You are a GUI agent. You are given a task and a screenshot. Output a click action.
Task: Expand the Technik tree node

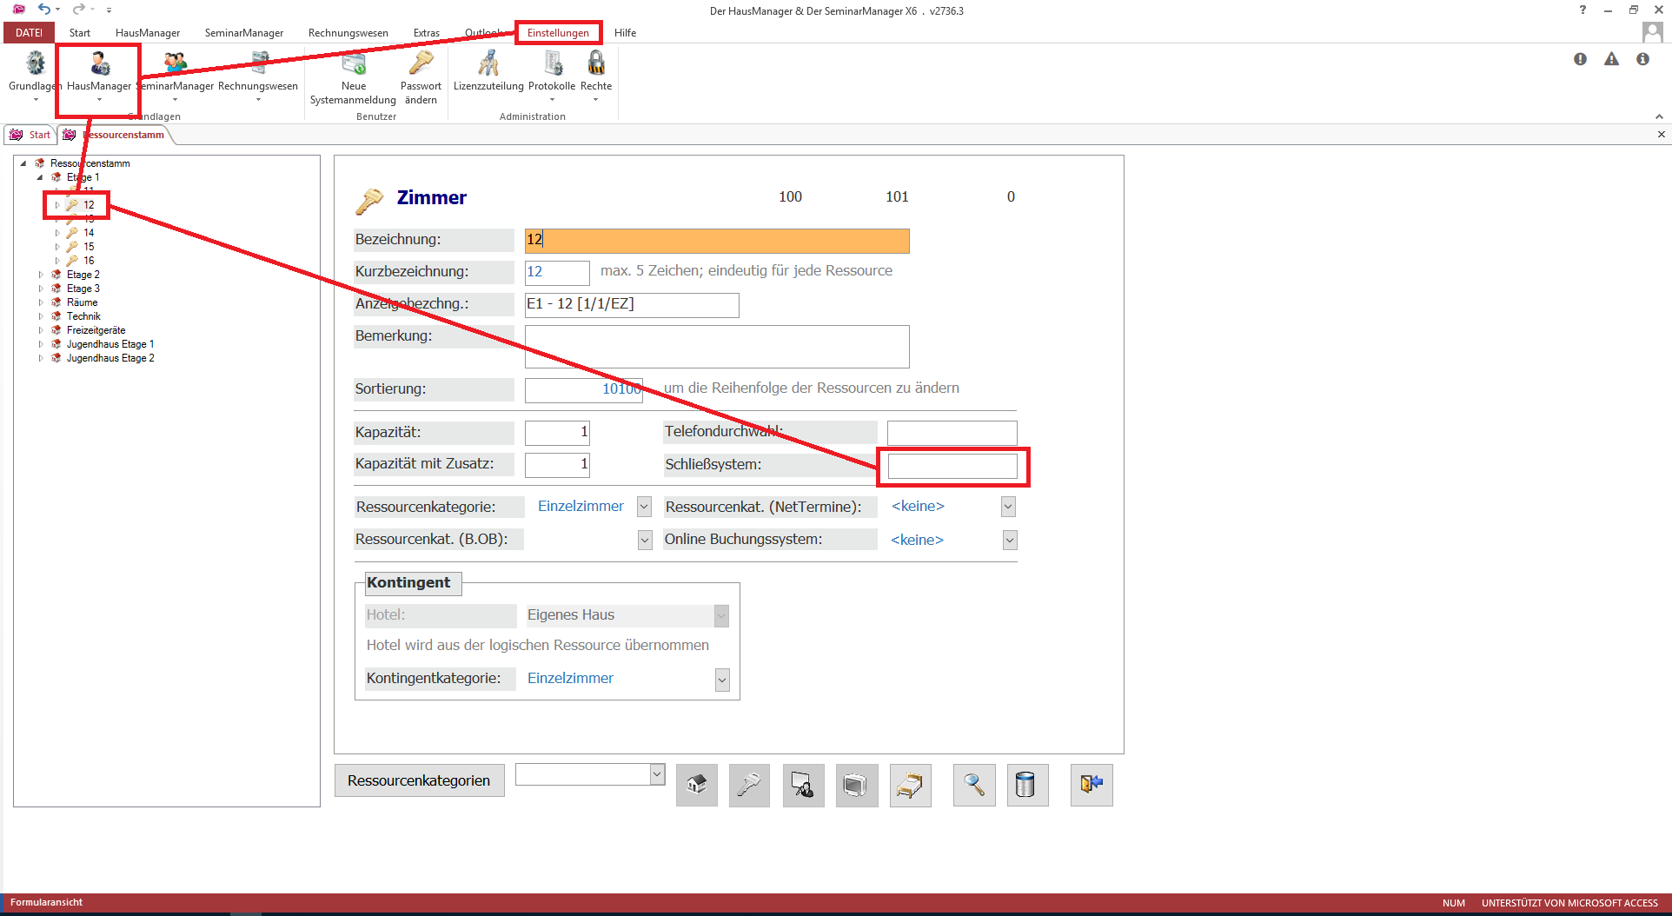[41, 316]
